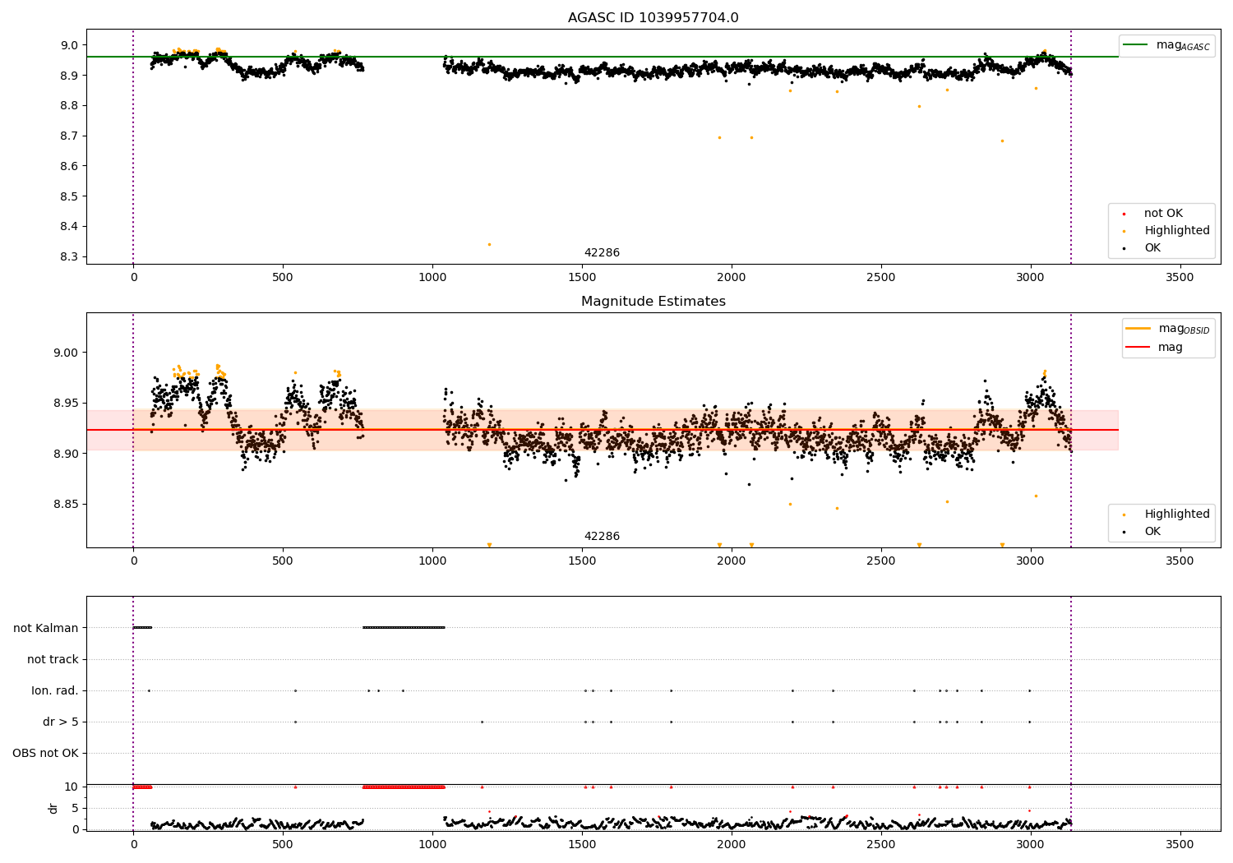Click the Magnitude Estimates subplot title

point(653,302)
